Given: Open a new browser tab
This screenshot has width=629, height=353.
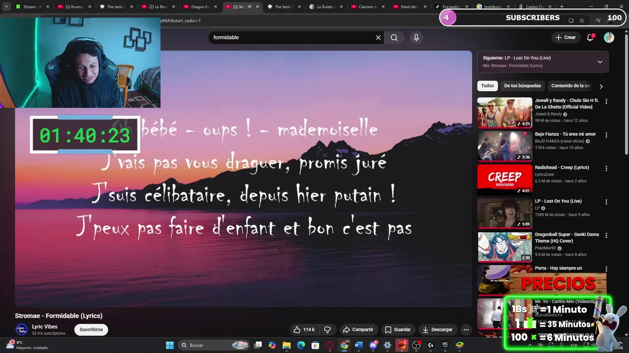Looking at the screenshot, I should (x=562, y=7).
